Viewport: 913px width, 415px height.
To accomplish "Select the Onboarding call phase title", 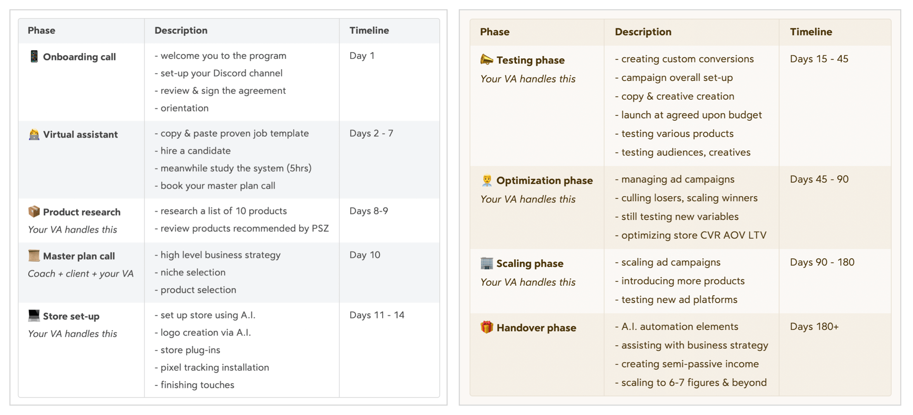I will (79, 57).
